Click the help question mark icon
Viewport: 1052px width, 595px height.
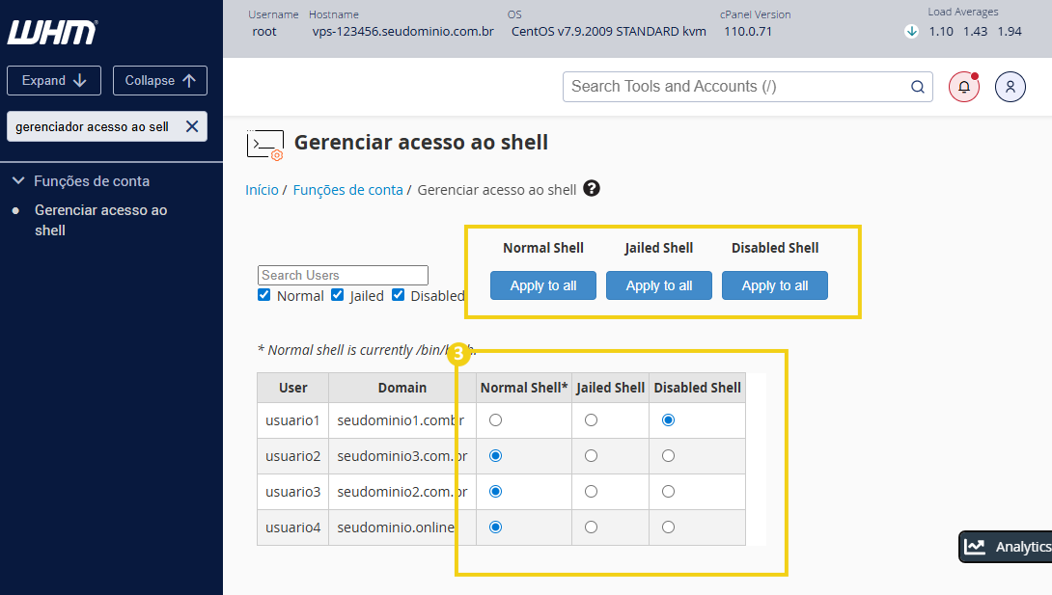pos(591,188)
